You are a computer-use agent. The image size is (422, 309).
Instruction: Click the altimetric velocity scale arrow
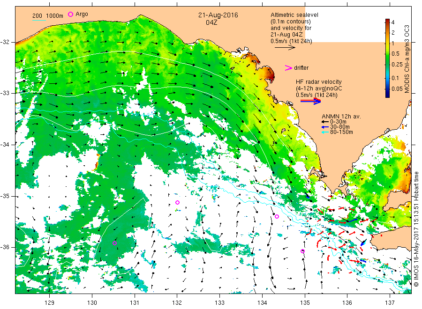click(285, 48)
